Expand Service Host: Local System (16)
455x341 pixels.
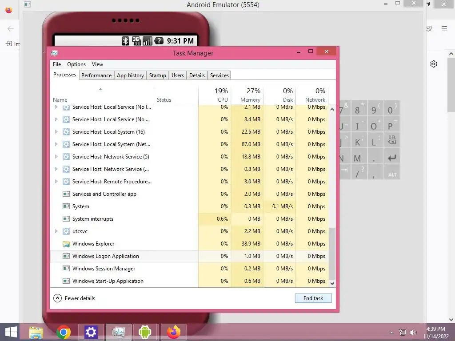pos(56,131)
